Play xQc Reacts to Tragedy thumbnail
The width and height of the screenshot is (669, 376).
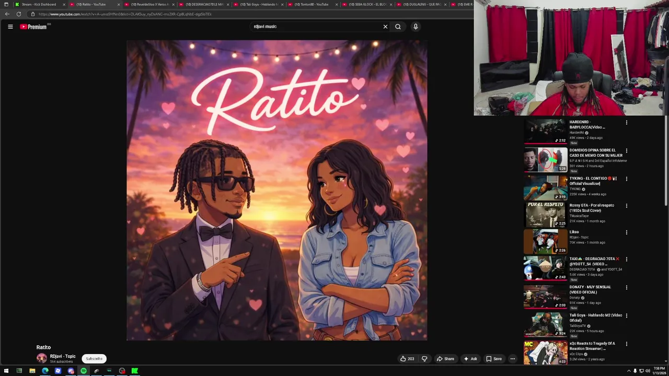pyautogui.click(x=546, y=353)
